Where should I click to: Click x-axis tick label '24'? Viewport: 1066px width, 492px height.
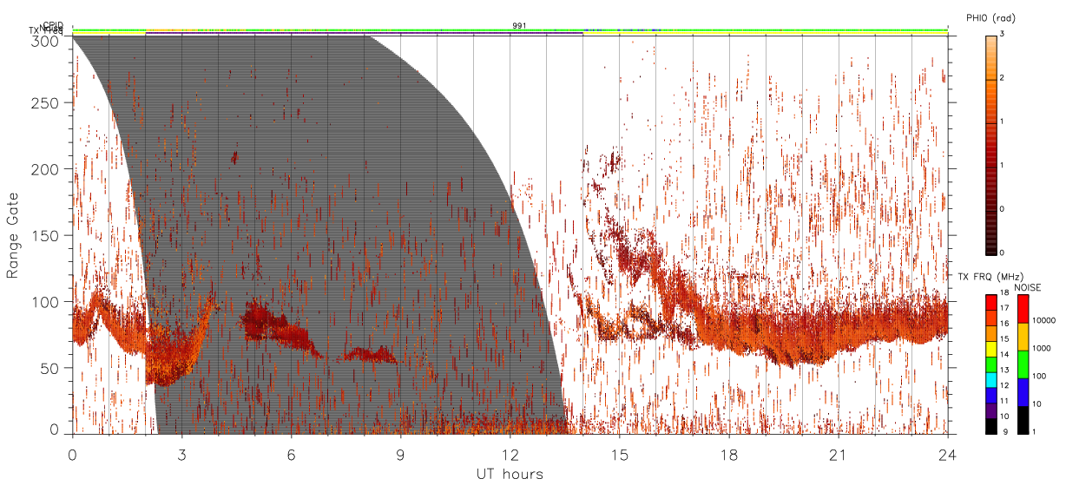[948, 455]
